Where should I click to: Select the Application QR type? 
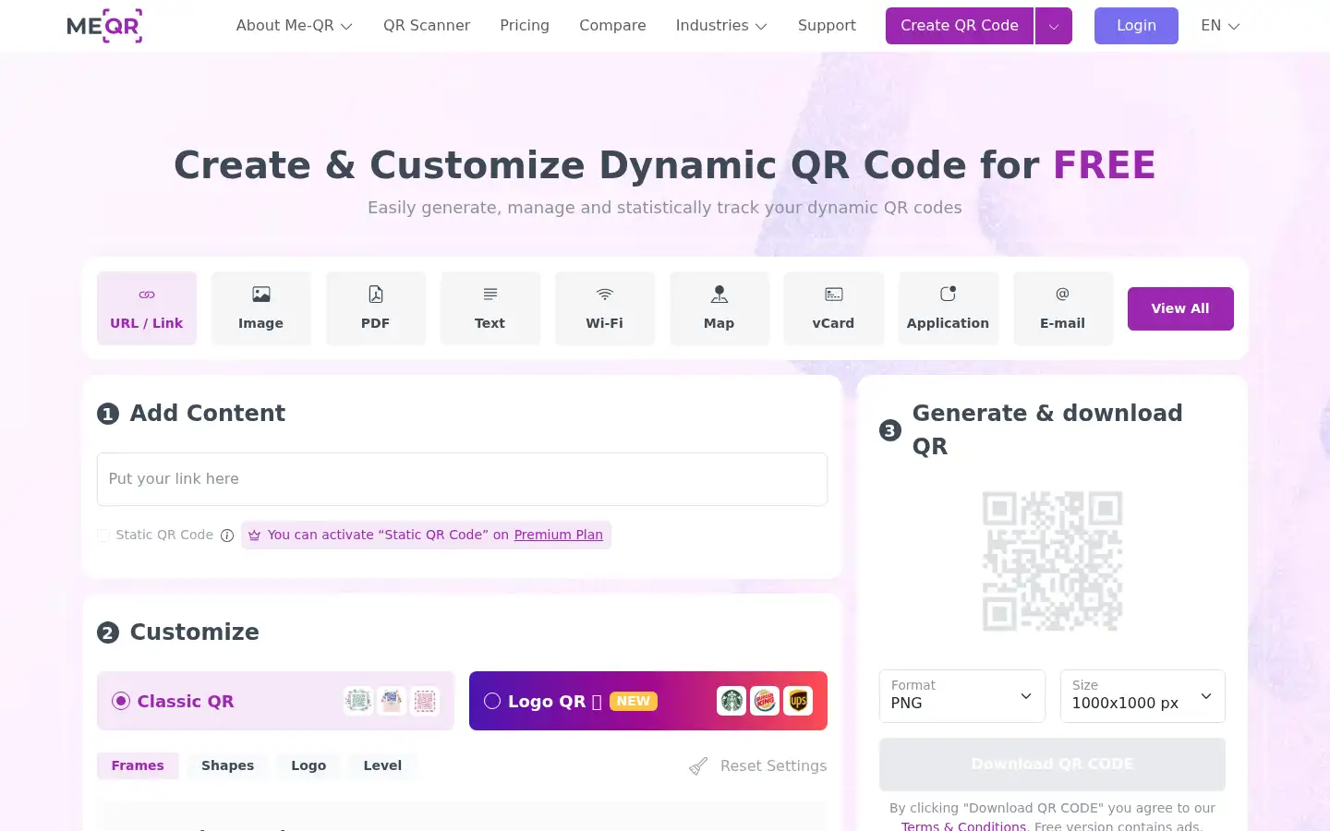(949, 308)
